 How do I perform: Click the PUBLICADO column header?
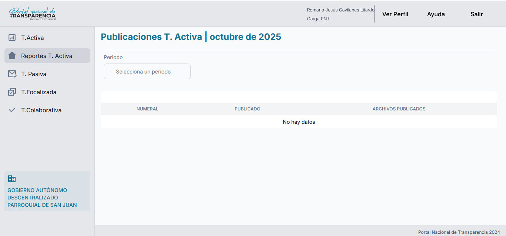tap(247, 109)
